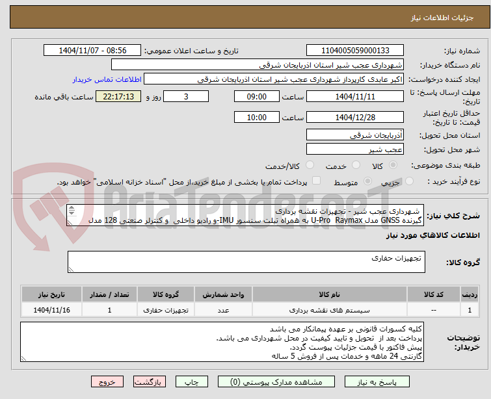Select the 'جزیی' purchase type radio
The width and height of the screenshot is (491, 399).
pyautogui.click(x=409, y=181)
